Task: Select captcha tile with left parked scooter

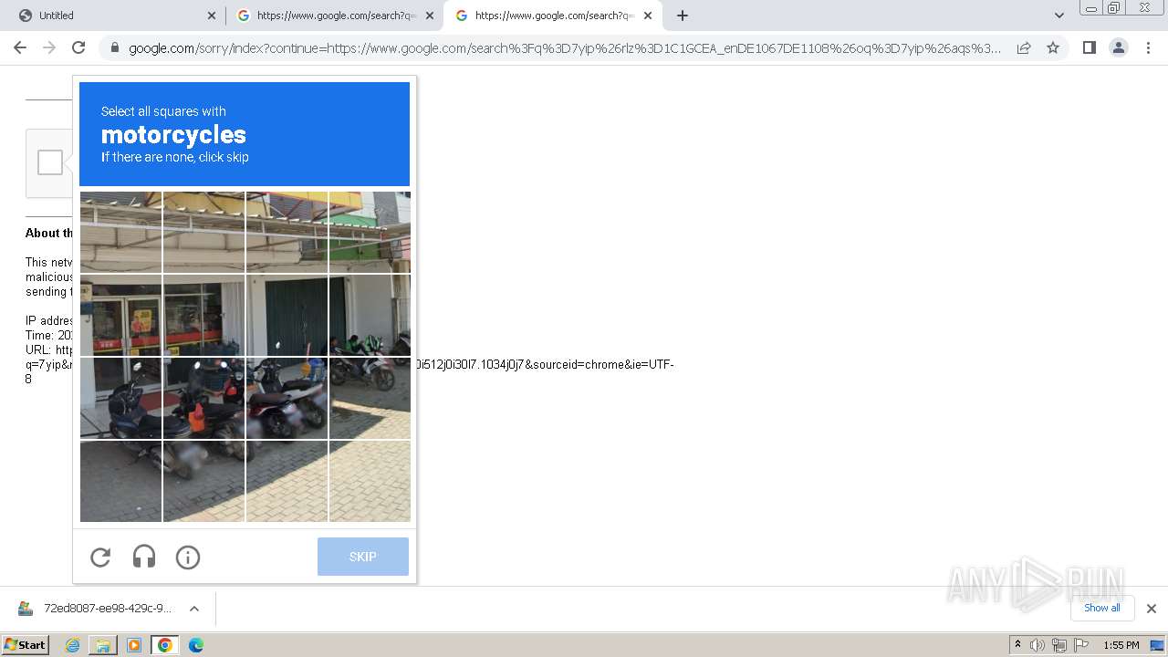Action: tap(121, 398)
